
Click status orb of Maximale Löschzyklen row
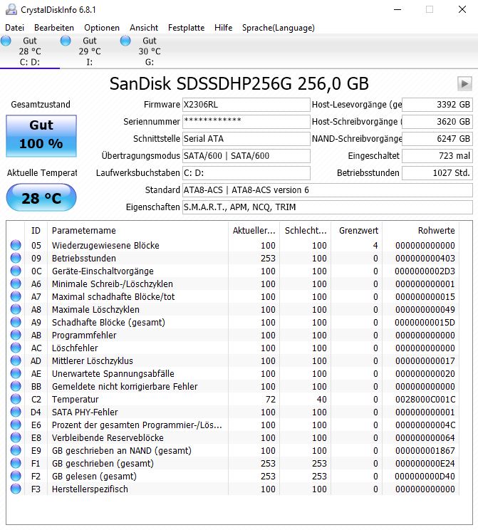point(16,309)
